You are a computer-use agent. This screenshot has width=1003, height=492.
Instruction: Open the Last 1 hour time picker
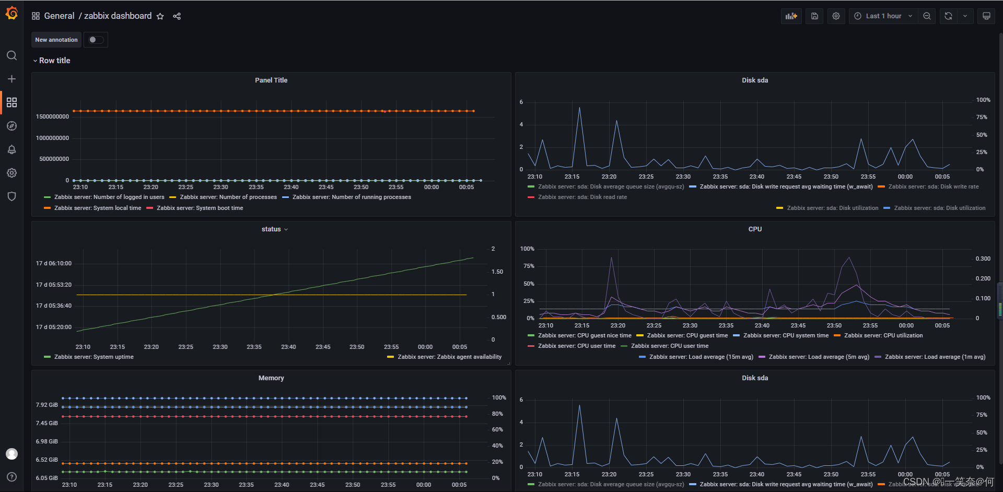(883, 16)
